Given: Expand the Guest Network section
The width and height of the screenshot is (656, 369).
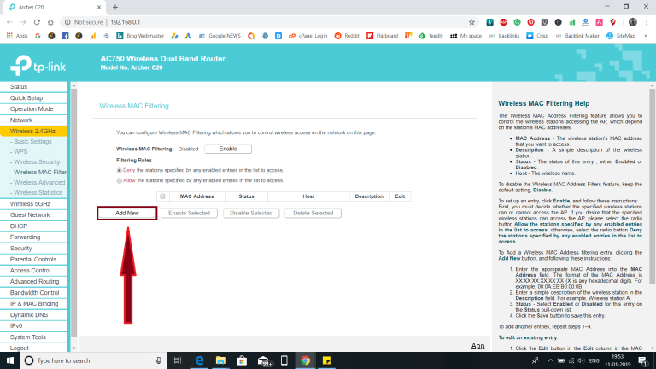Looking at the screenshot, I should pyautogui.click(x=30, y=215).
